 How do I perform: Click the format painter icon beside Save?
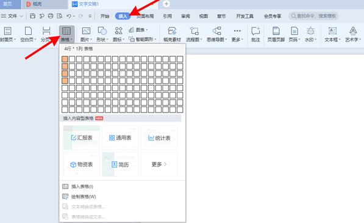(x=41, y=16)
